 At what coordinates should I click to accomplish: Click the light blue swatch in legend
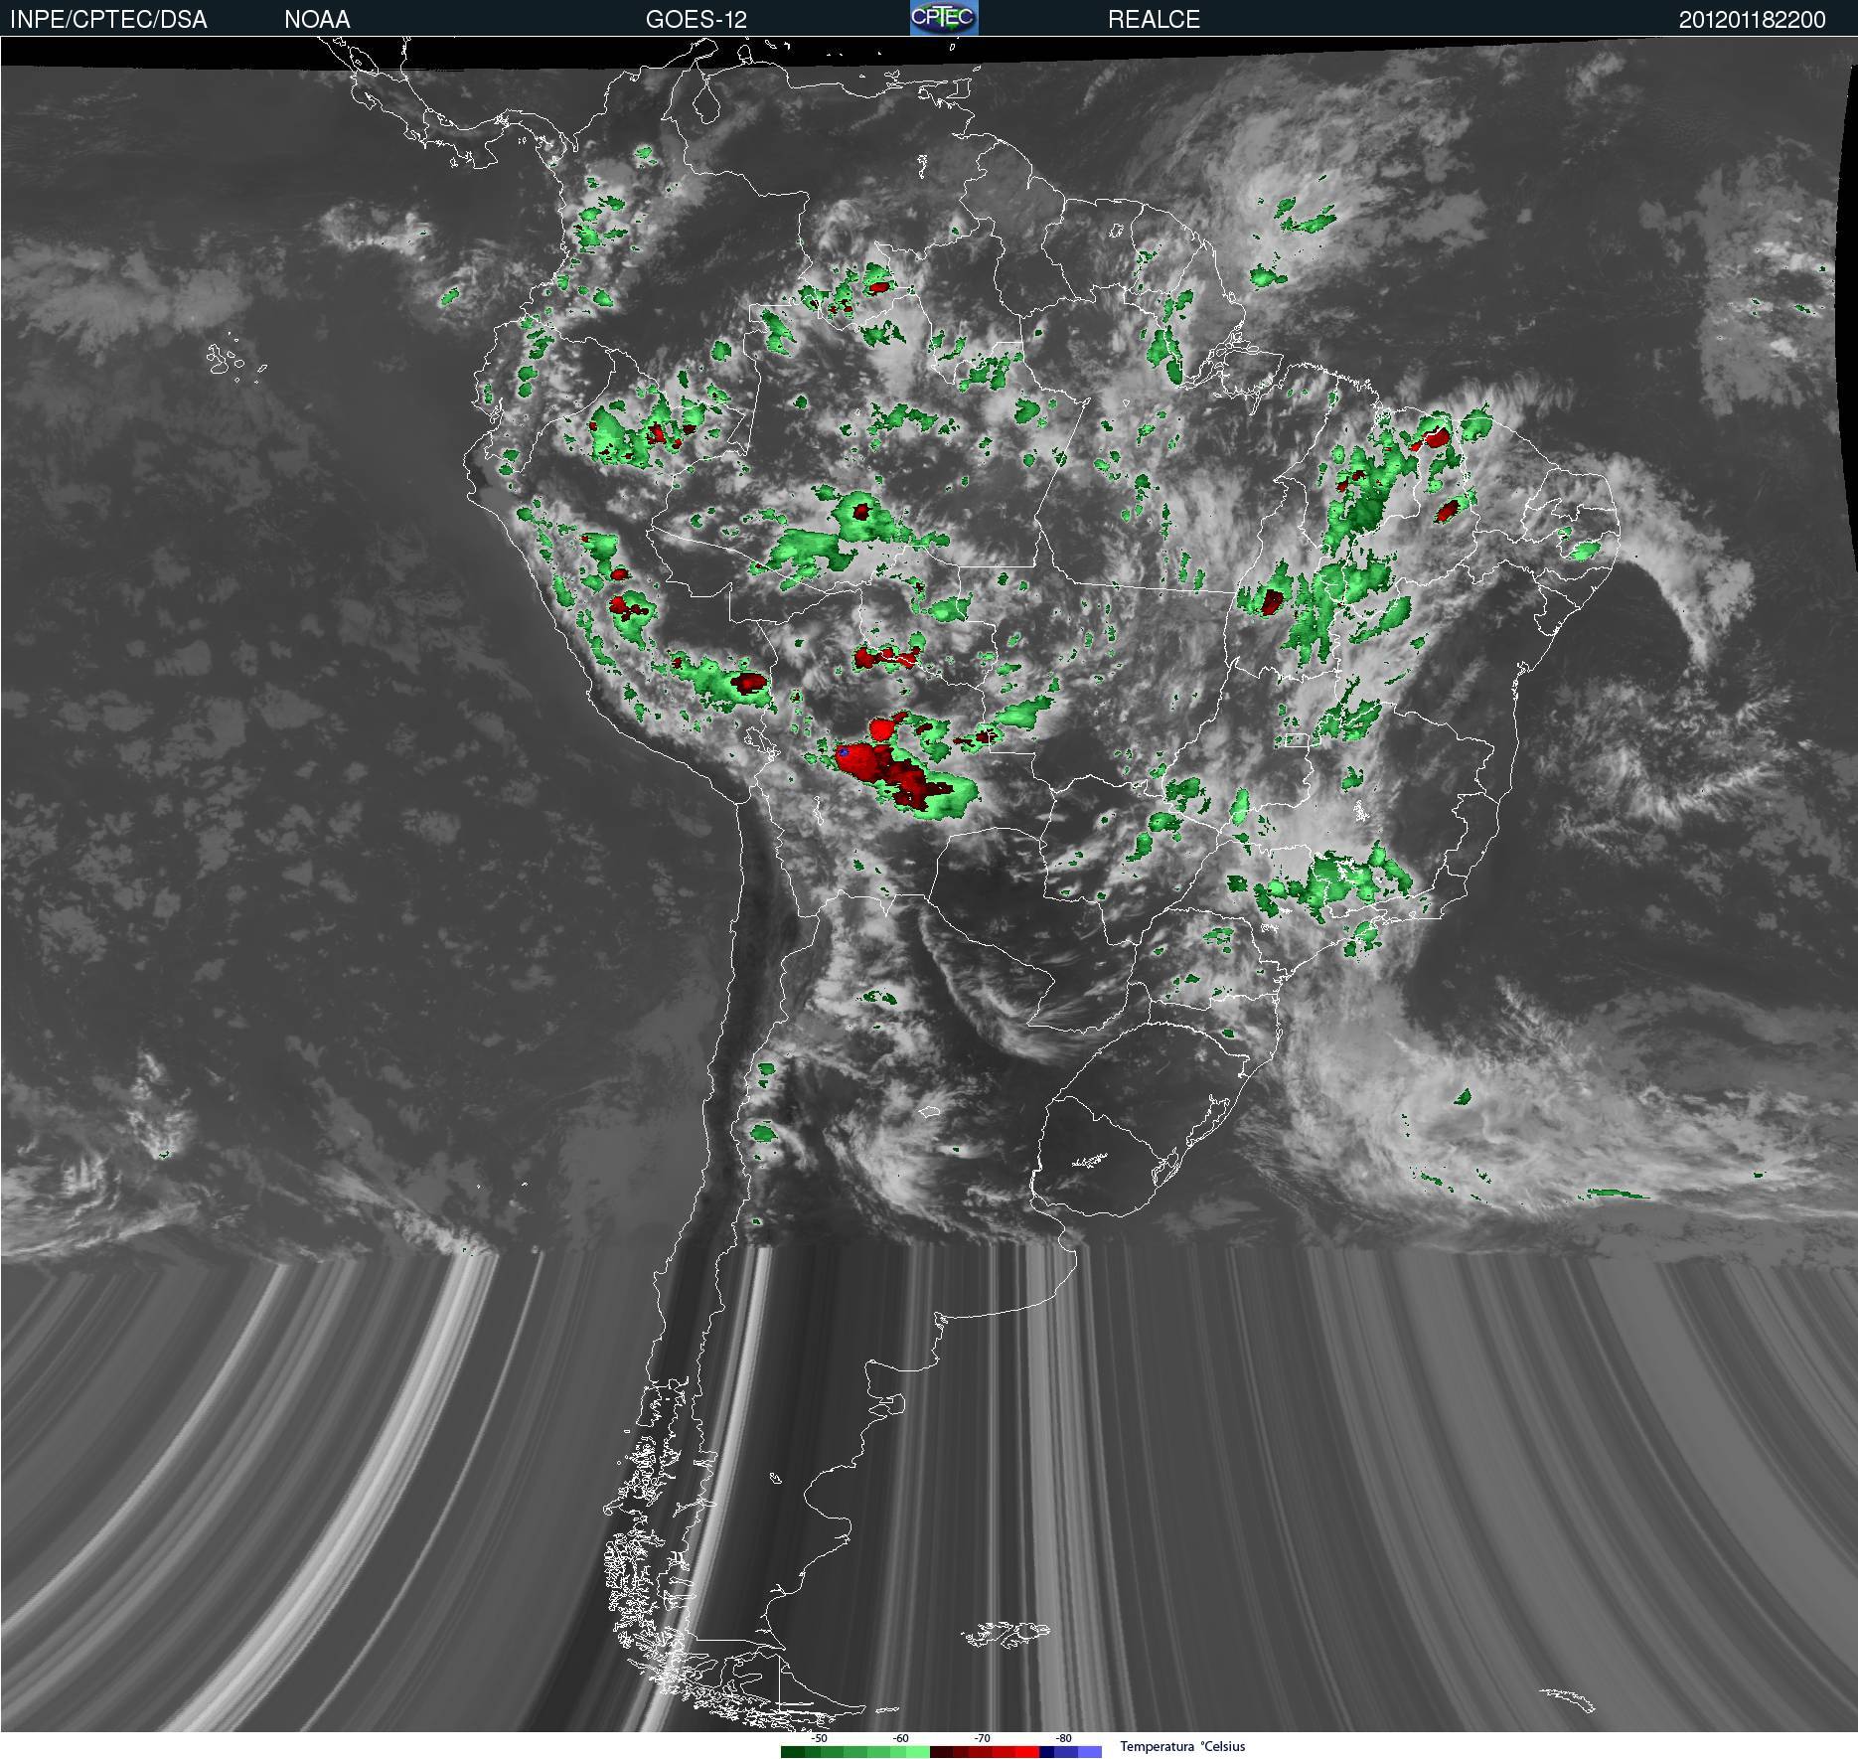tap(1090, 1752)
